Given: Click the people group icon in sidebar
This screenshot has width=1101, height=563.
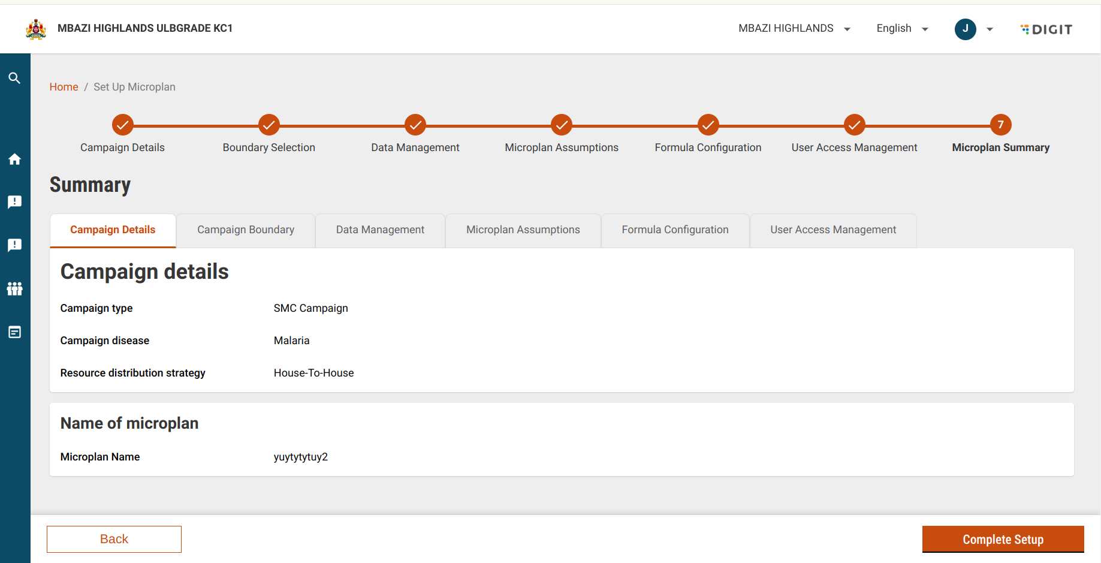Looking at the screenshot, I should 14,289.
